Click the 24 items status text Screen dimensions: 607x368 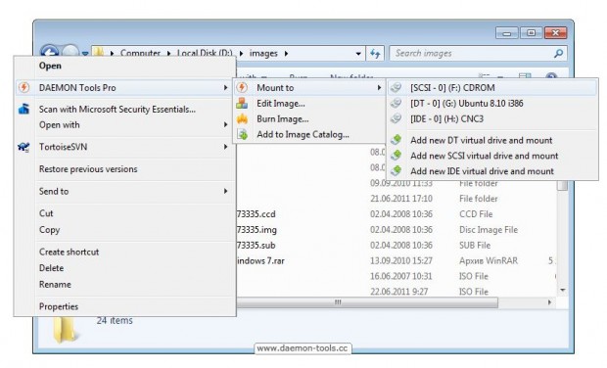(115, 320)
